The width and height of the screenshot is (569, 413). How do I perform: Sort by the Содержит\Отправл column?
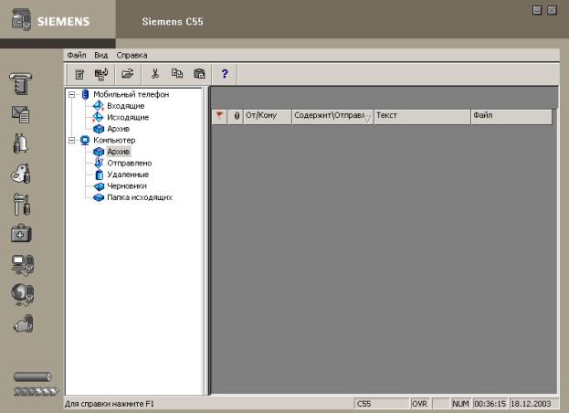(332, 116)
